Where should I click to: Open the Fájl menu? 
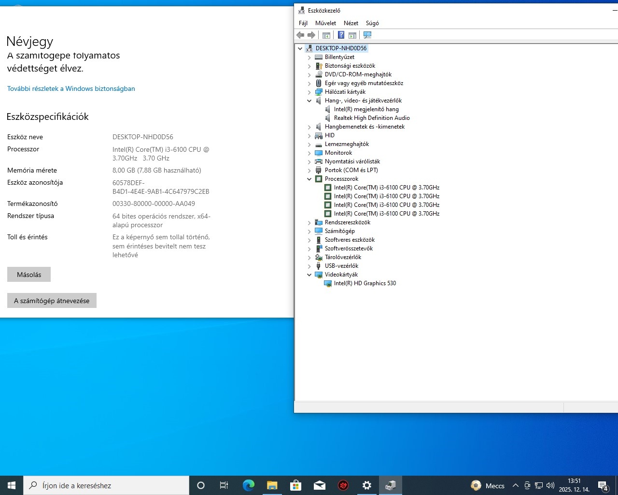(x=303, y=23)
